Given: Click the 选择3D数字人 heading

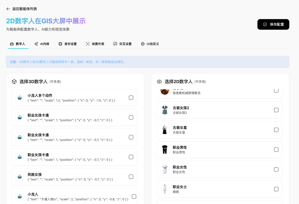Looking at the screenshot, I should [33, 82].
